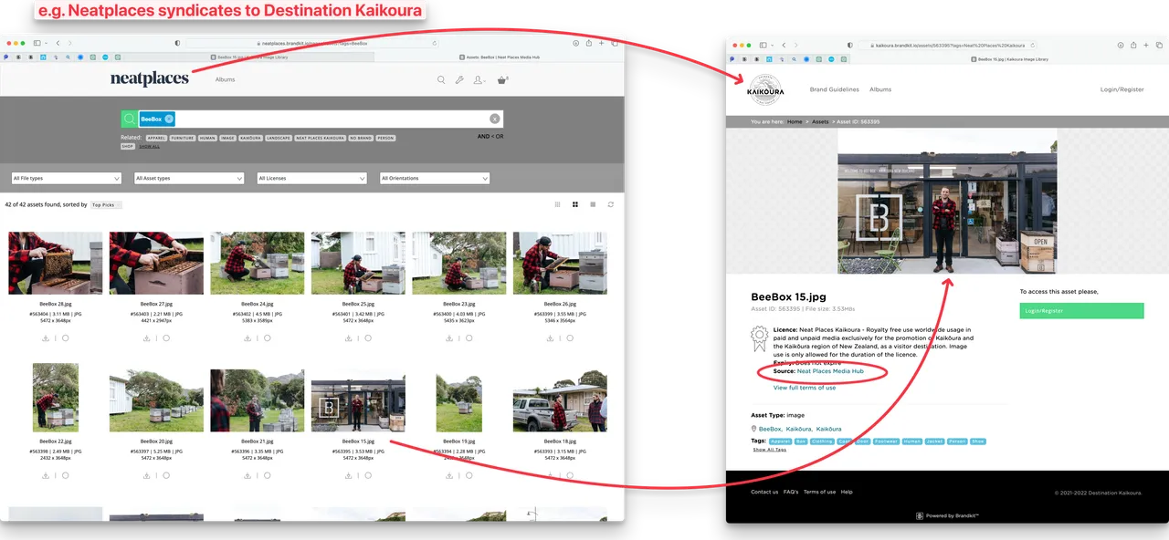Click the refresh icon above the asset grid
The width and height of the screenshot is (1169, 540).
click(610, 204)
